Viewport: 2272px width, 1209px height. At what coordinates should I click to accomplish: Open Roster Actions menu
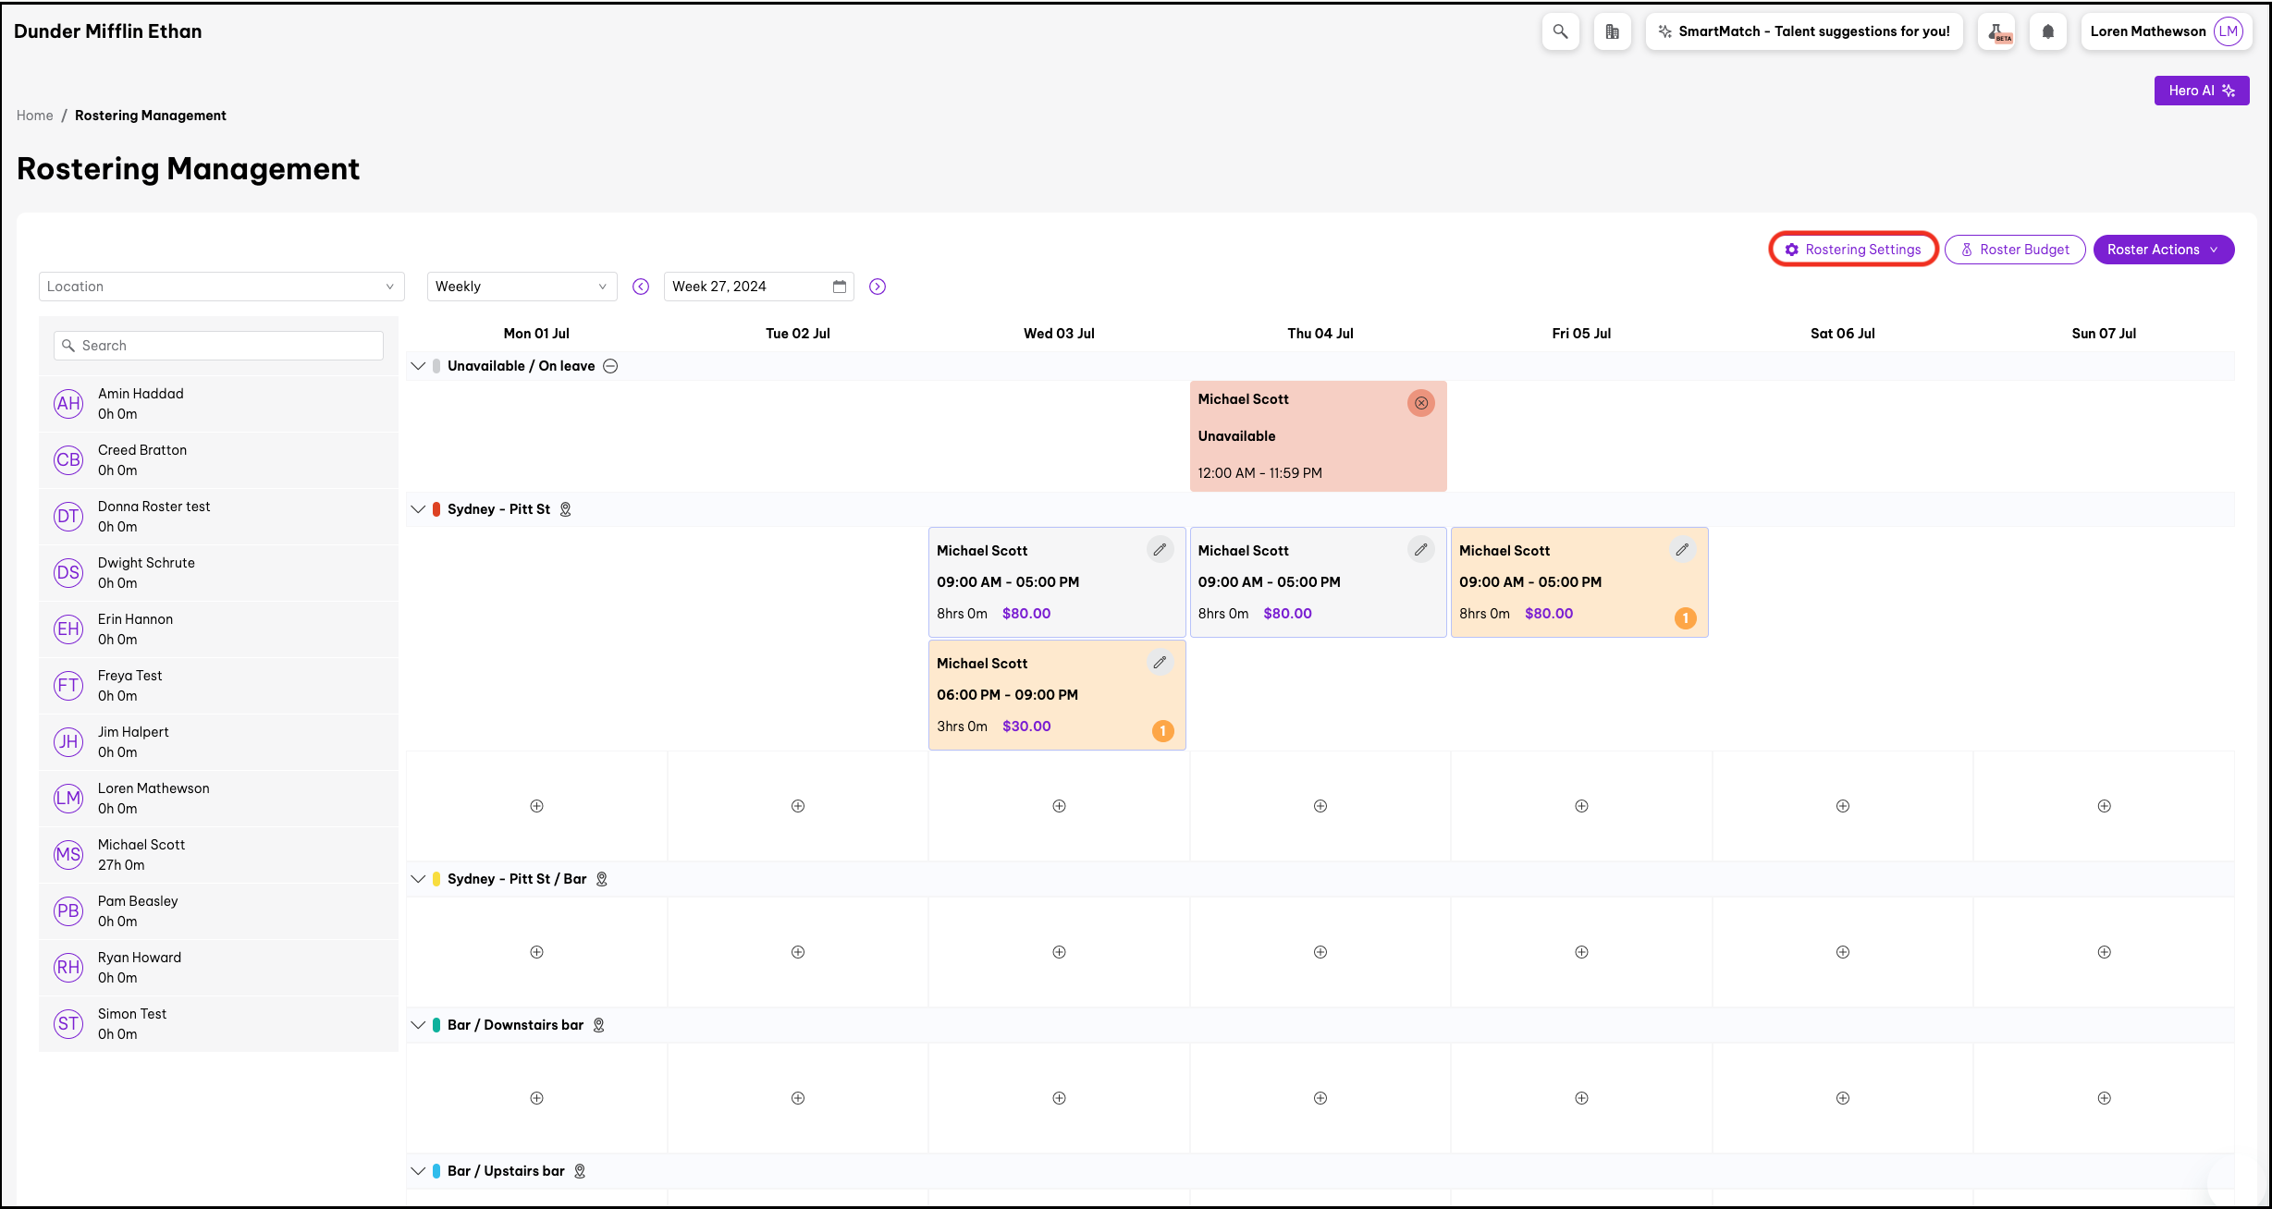click(2163, 250)
